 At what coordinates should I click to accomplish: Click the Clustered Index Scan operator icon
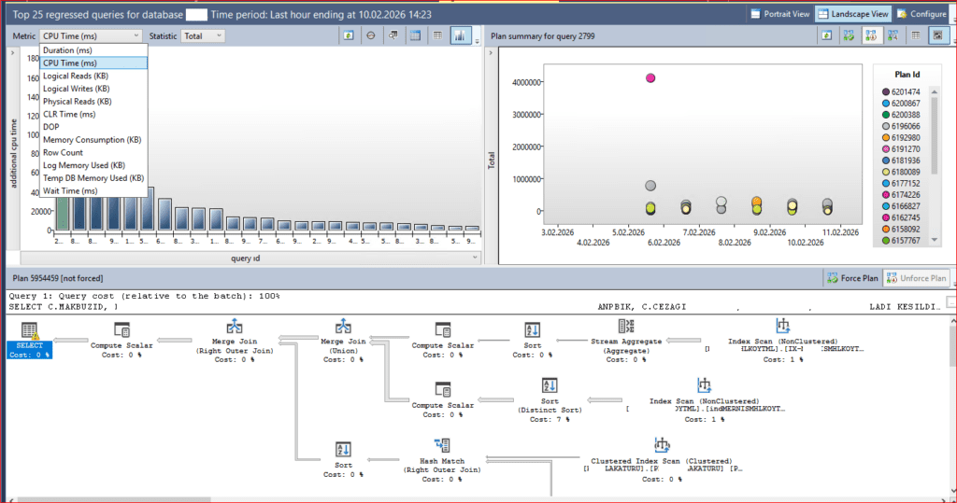click(662, 446)
